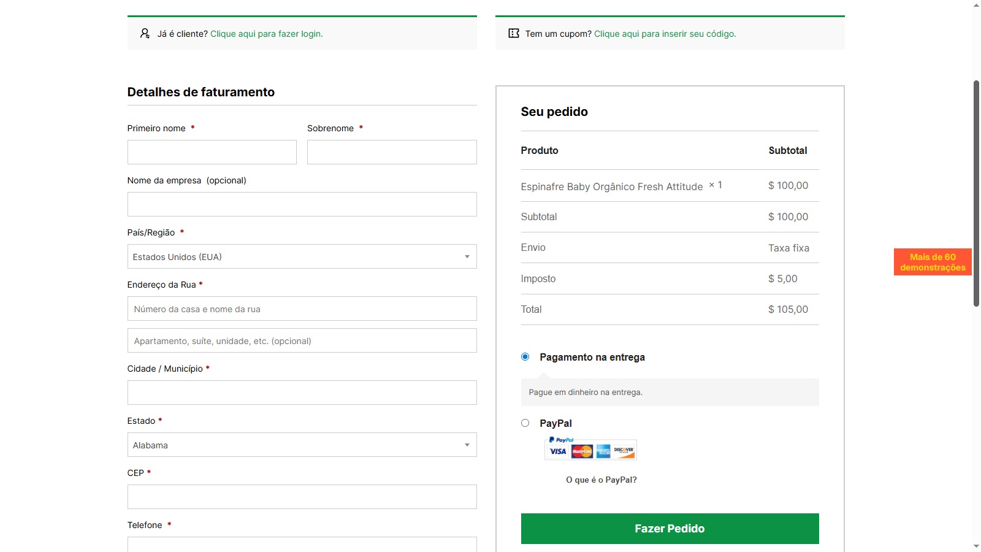Image resolution: width=981 pixels, height=552 pixels.
Task: Click into the Sobrenome text field
Action: pyautogui.click(x=391, y=152)
